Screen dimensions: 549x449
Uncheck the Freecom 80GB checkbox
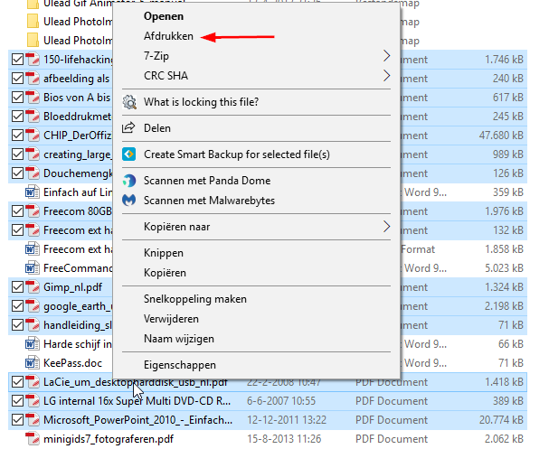coord(17,211)
